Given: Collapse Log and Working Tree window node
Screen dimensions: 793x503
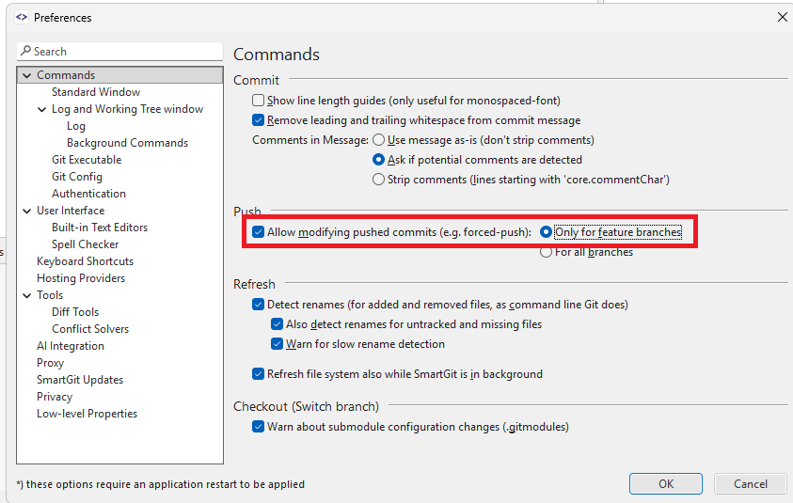Looking at the screenshot, I should pos(41,109).
